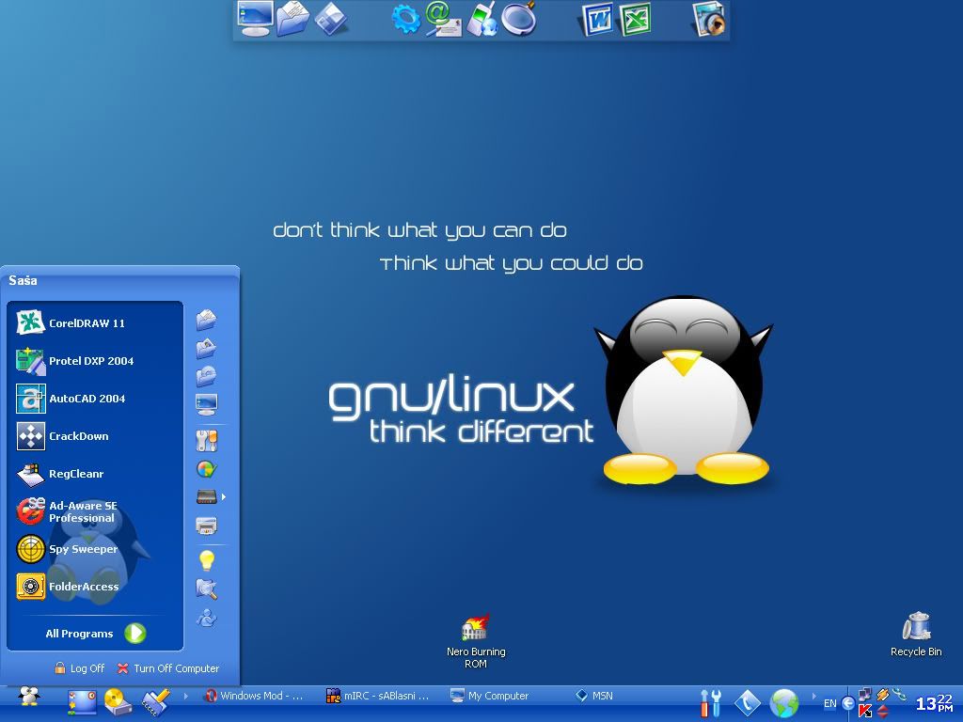Open the documents folder in top dock

[x=293, y=19]
